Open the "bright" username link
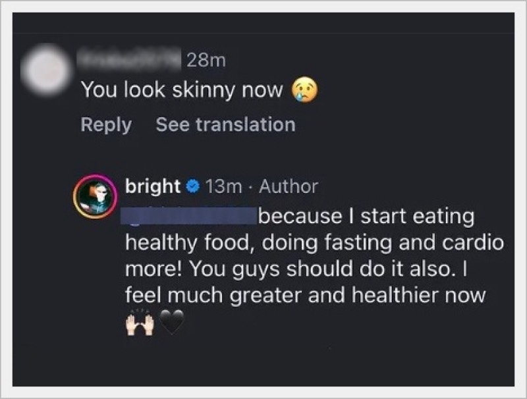Image resolution: width=527 pixels, height=399 pixels. pyautogui.click(x=152, y=186)
